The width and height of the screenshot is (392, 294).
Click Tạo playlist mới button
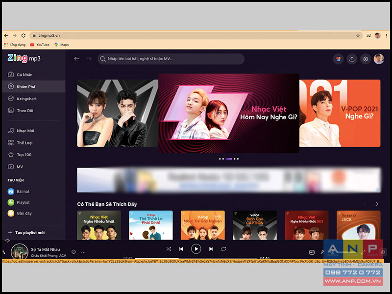click(26, 232)
